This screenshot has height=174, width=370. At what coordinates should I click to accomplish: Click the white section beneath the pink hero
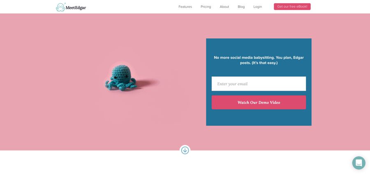point(95,163)
